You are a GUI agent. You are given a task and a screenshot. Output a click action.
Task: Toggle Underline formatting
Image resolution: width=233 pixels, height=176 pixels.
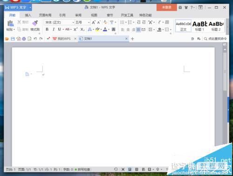59,29
